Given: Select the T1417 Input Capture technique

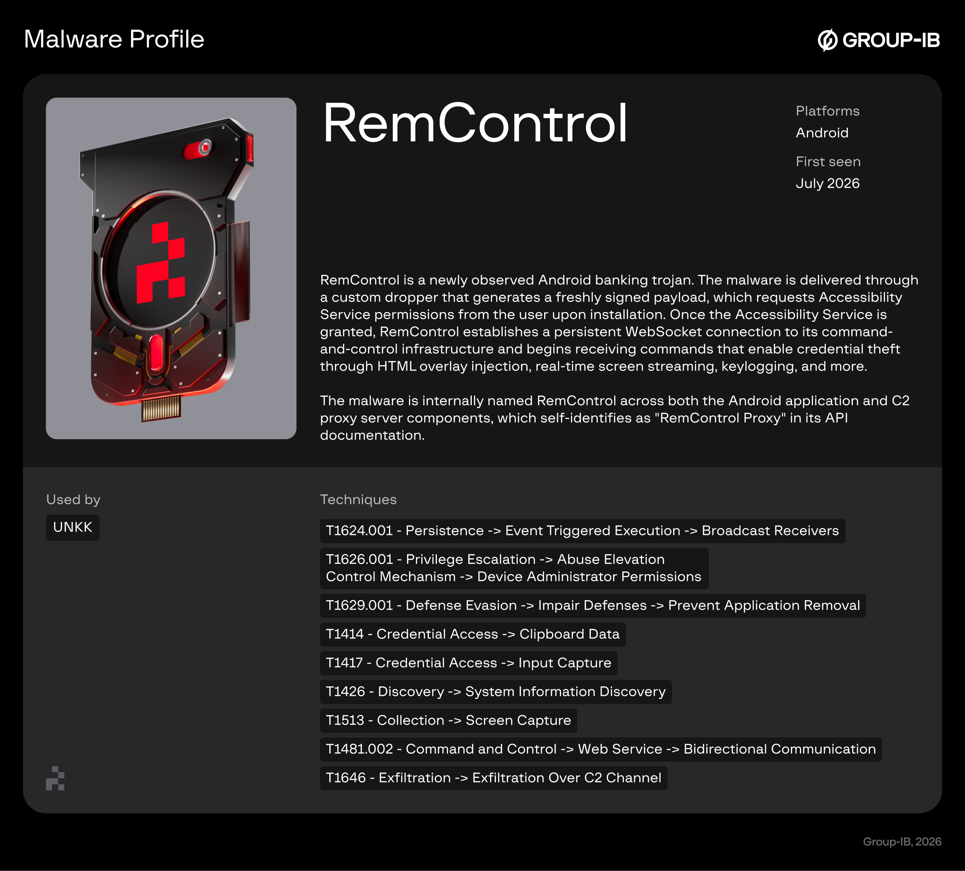Looking at the screenshot, I should (469, 663).
